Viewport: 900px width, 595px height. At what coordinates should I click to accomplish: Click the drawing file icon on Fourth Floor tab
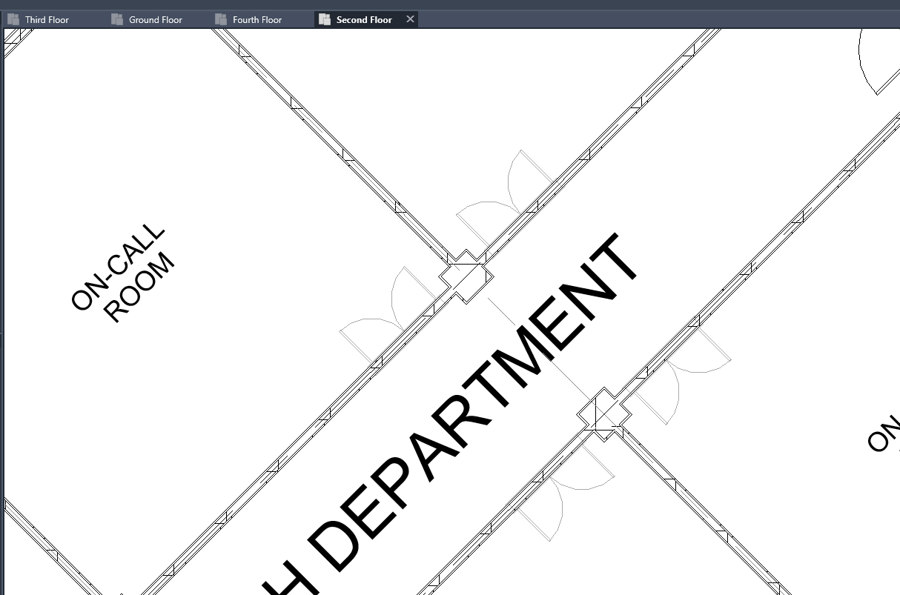point(219,19)
